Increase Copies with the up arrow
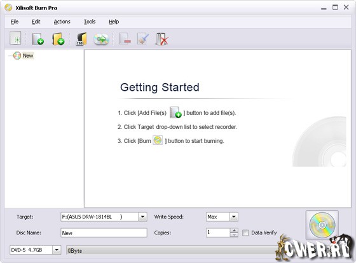 [x=234, y=231]
